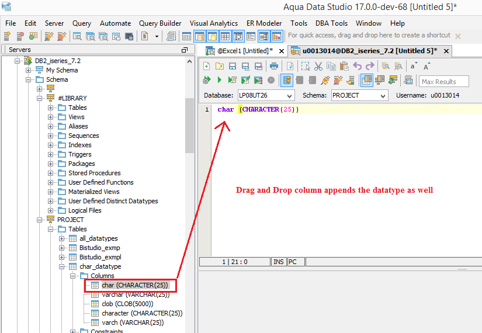Click the Select All dashed-rectangle icon
The width and height of the screenshot is (482, 333).
pos(305,66)
